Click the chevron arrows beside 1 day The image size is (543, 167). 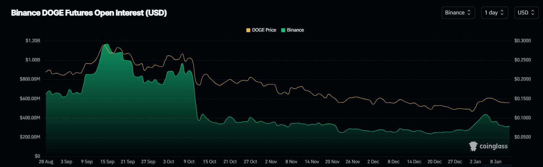502,13
